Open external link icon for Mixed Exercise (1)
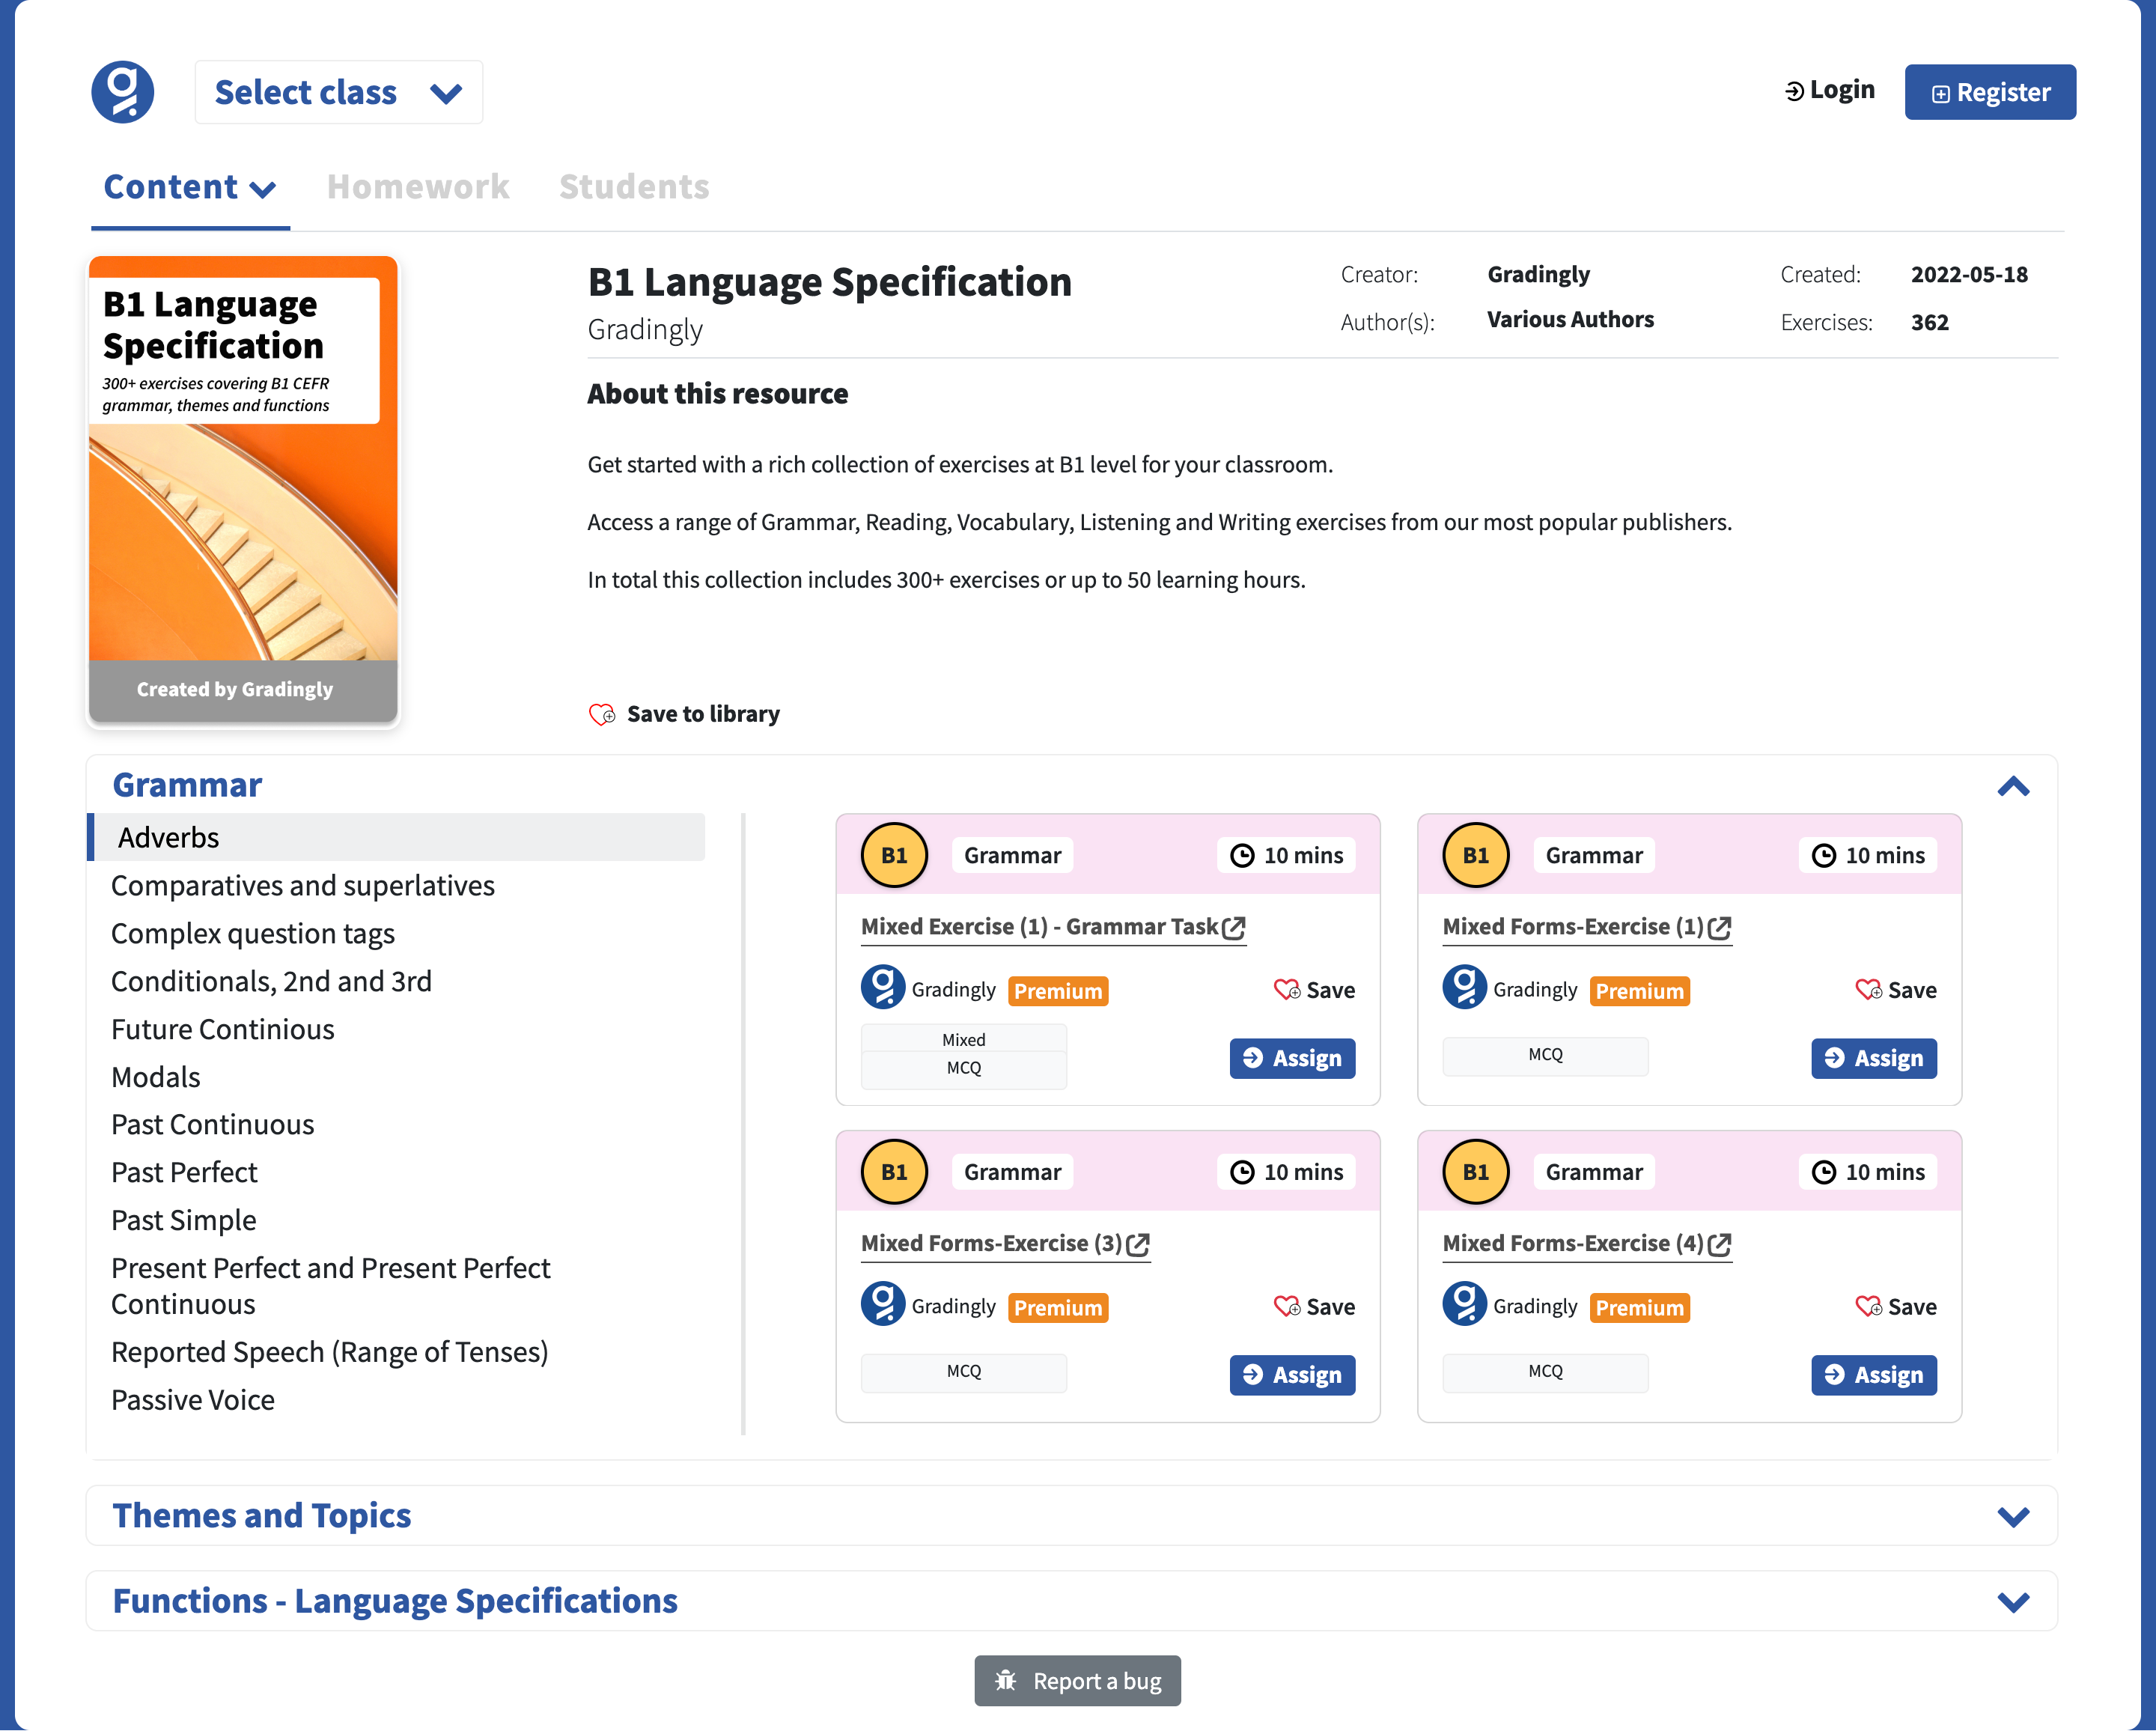 (x=1234, y=927)
